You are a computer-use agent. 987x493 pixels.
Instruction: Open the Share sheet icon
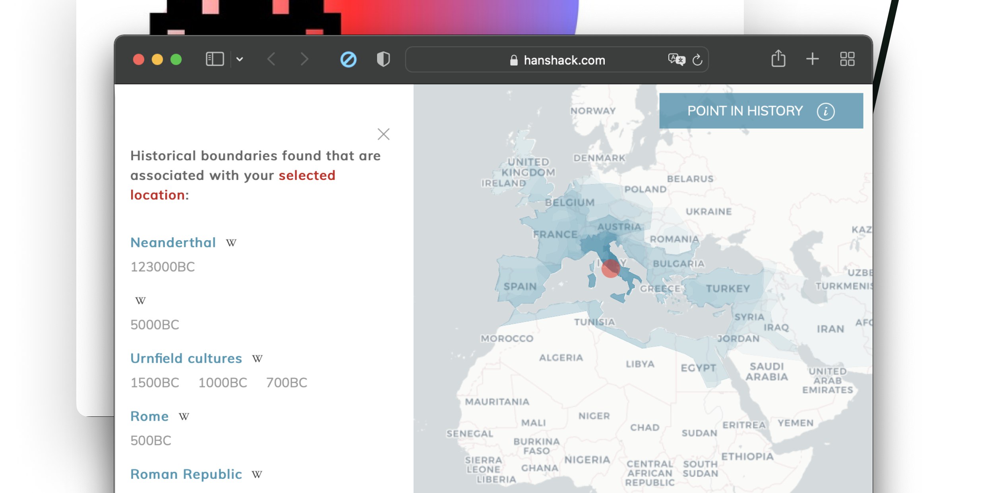pyautogui.click(x=778, y=59)
